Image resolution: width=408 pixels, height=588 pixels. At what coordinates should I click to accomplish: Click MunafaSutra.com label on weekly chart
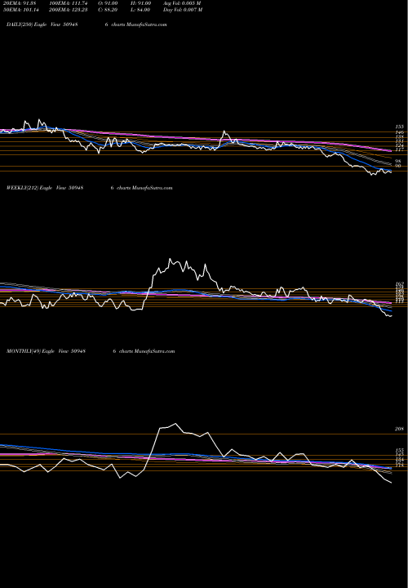pyautogui.click(x=152, y=188)
